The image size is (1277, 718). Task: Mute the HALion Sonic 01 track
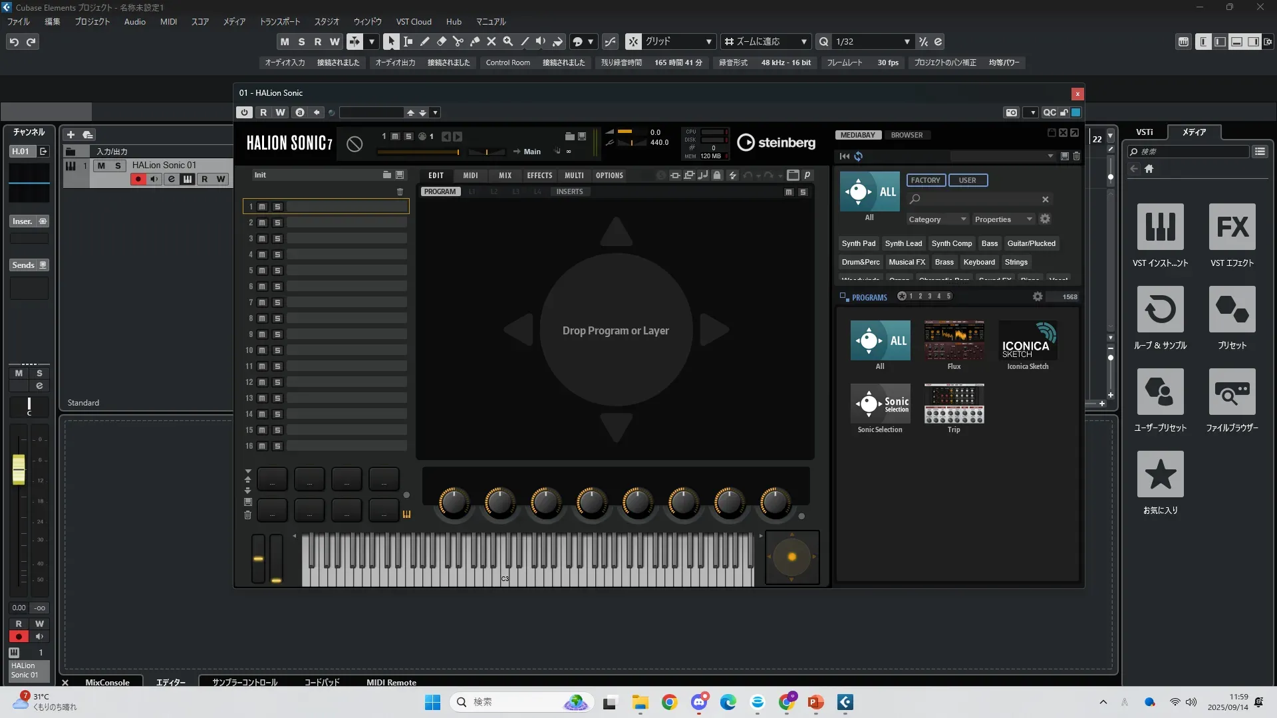pos(101,166)
